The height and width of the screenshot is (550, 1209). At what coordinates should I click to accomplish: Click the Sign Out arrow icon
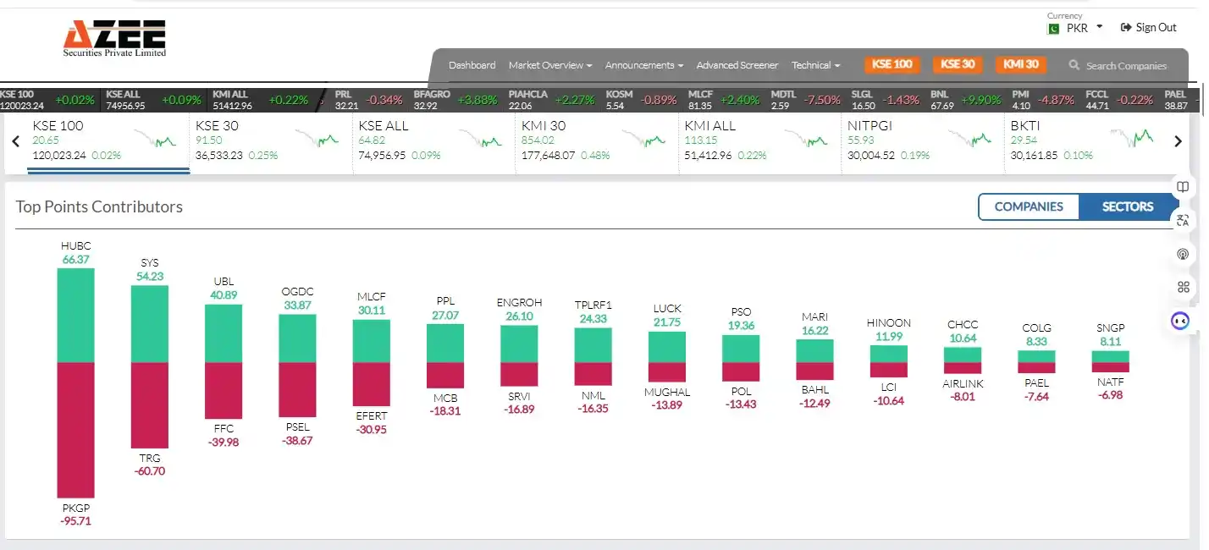point(1125,28)
